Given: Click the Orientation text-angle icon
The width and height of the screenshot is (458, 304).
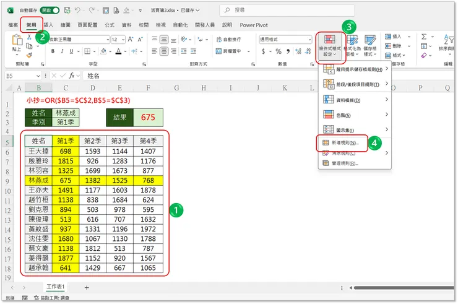Looking at the screenshot, I should tap(184, 39).
